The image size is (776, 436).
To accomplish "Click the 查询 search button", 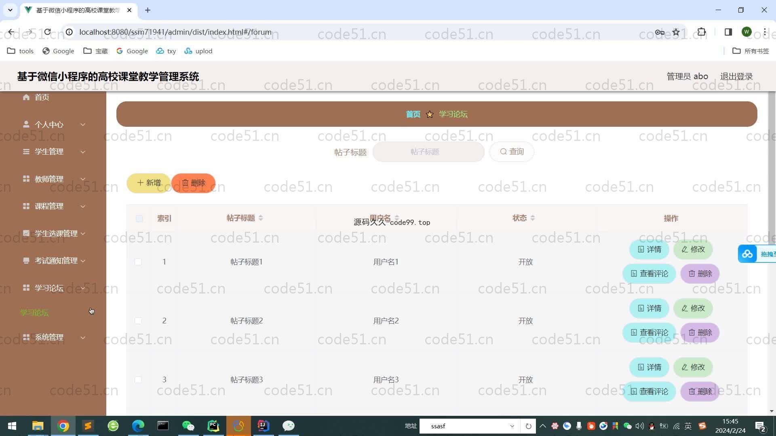I will (x=512, y=152).
